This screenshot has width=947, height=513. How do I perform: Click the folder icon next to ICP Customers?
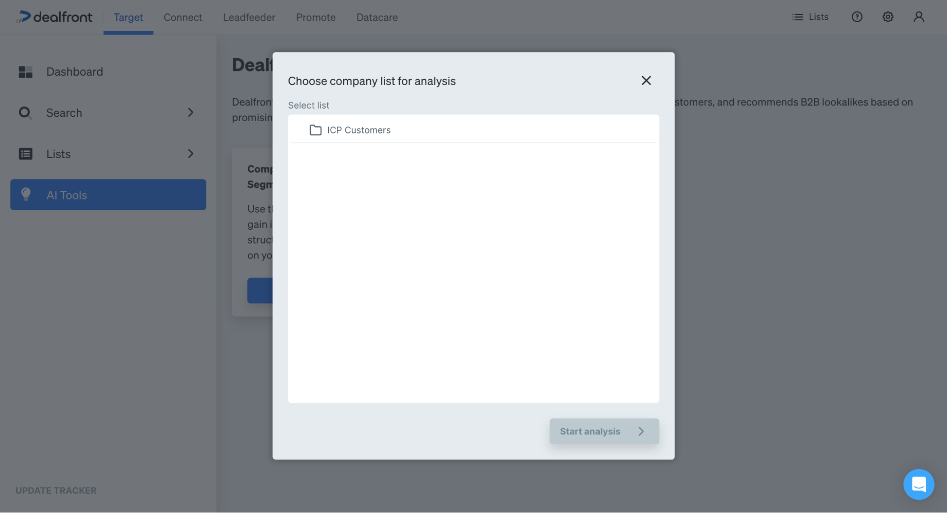pos(316,130)
